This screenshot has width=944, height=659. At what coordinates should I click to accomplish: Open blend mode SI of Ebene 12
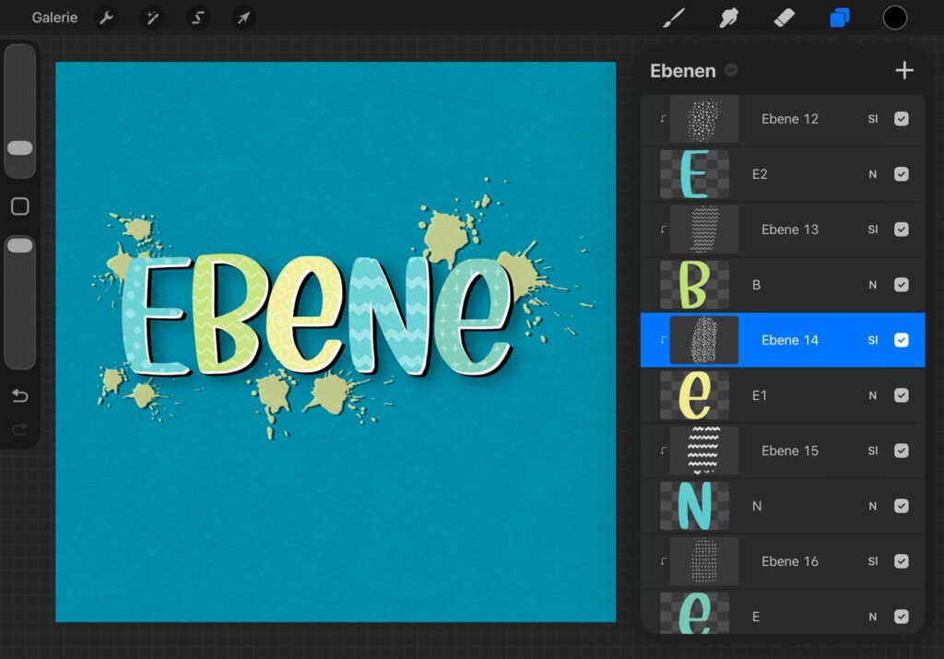point(873,119)
